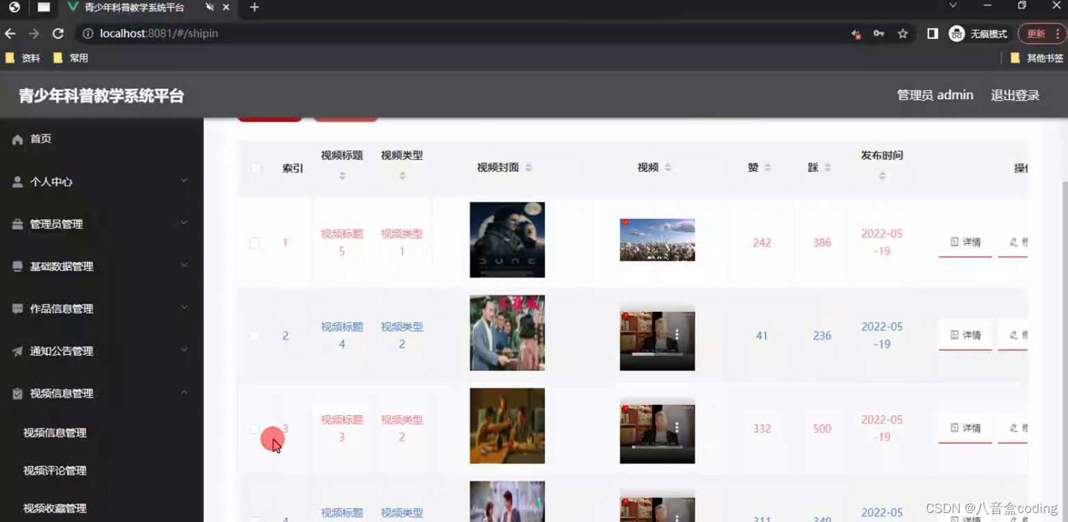Sort by 踩 column arrows

pos(827,168)
